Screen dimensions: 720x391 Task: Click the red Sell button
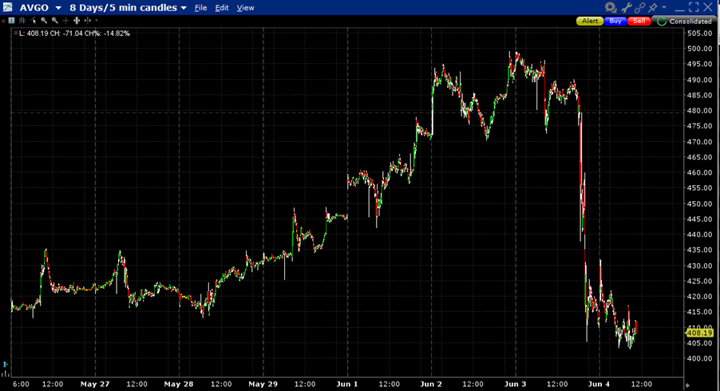[x=639, y=21]
